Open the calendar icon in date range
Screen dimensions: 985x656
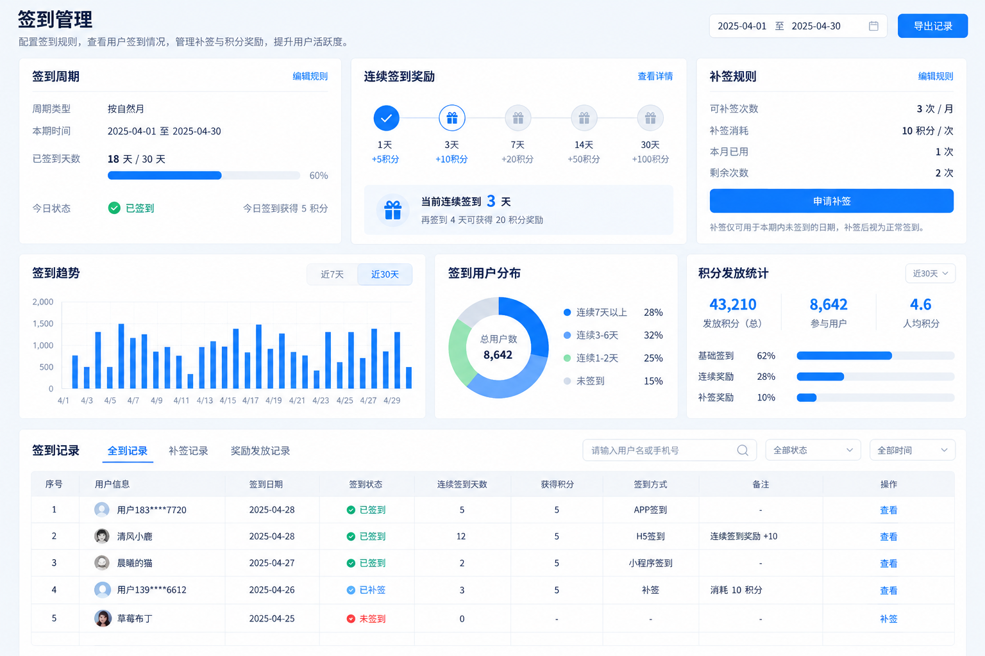[x=873, y=26]
